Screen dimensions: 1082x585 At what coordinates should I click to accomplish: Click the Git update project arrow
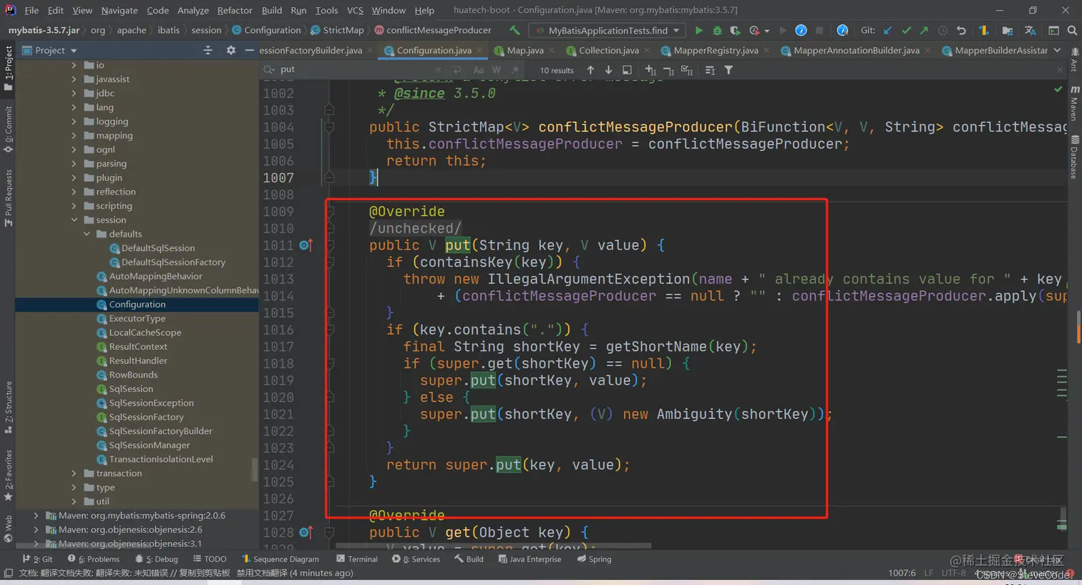(888, 30)
